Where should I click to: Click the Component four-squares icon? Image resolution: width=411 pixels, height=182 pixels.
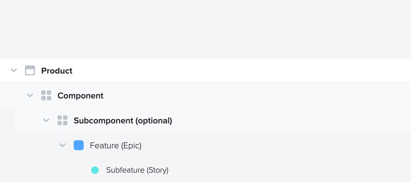tap(46, 96)
